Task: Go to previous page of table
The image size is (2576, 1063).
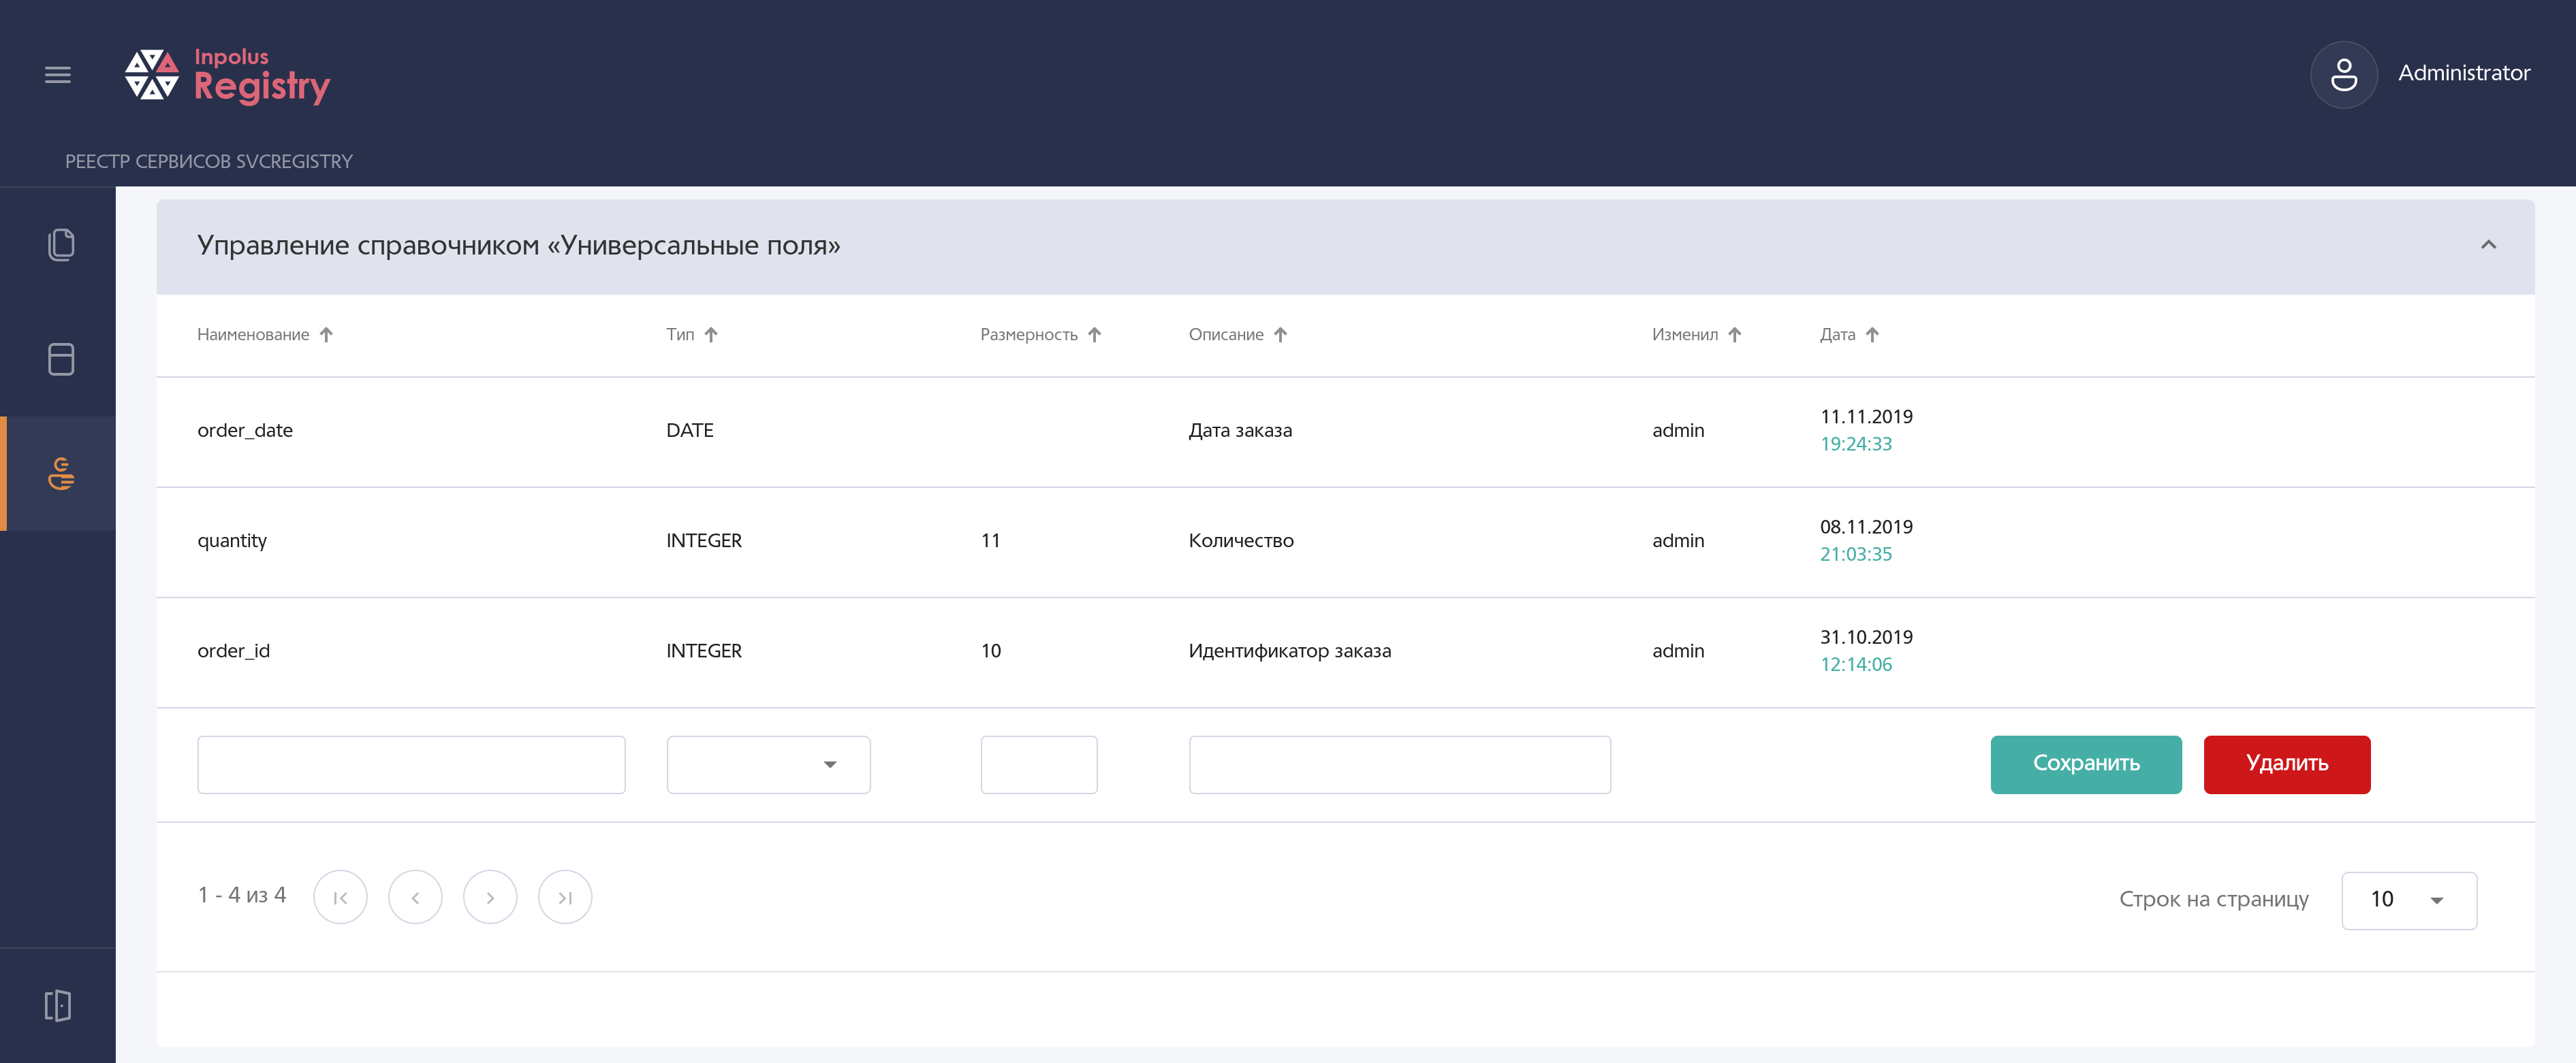Action: point(415,897)
